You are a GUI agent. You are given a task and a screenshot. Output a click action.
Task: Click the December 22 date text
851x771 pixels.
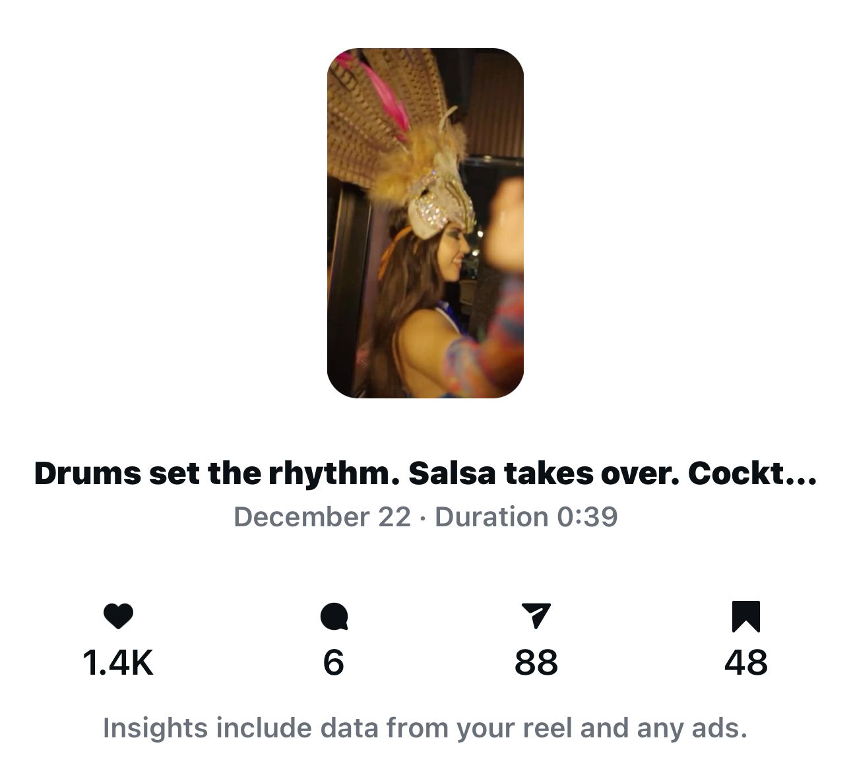pyautogui.click(x=322, y=516)
